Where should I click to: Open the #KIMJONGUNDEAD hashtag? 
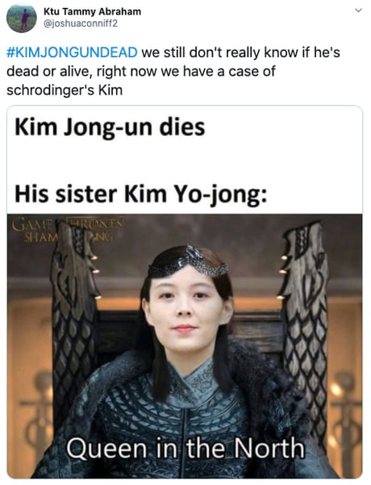point(72,52)
